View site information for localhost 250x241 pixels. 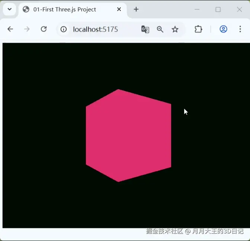tap(64, 29)
